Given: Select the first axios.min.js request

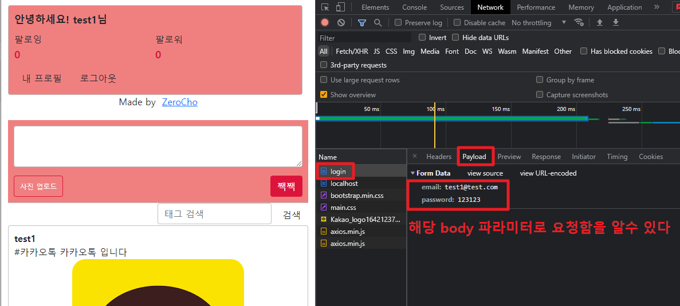Looking at the screenshot, I should [361, 232].
